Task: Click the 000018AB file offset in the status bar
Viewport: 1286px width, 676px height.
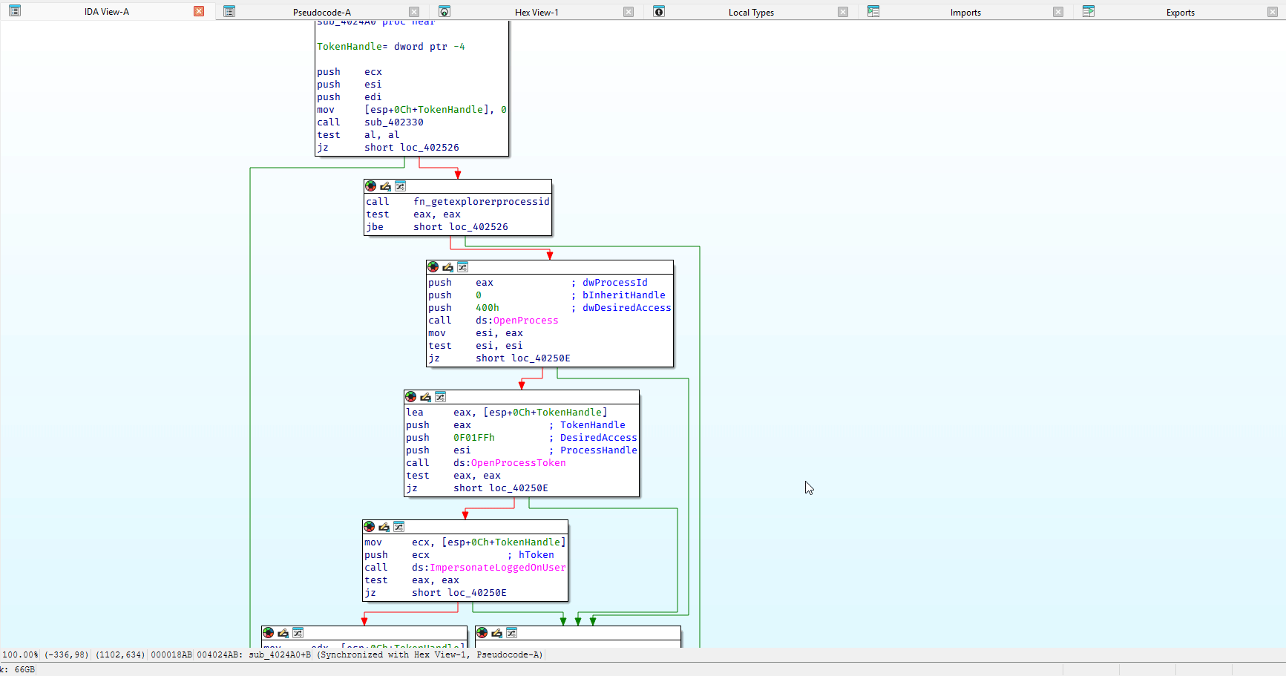Action: (171, 654)
